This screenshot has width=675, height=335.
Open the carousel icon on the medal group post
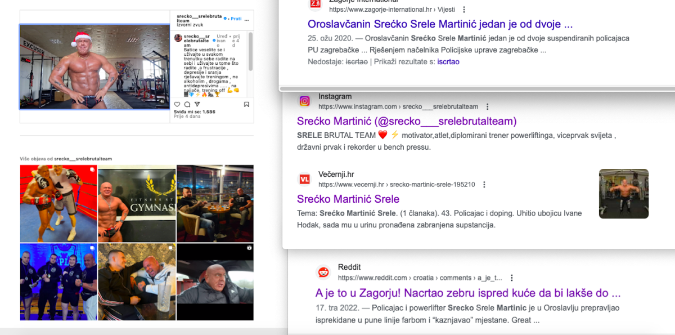pyautogui.click(x=92, y=248)
